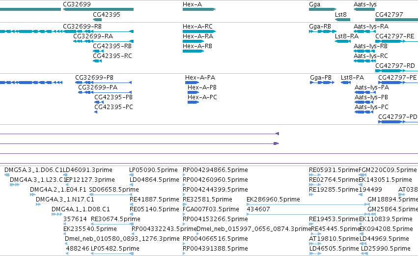Select EST label RE30674.5prime
The image size is (418, 256).
point(115,219)
